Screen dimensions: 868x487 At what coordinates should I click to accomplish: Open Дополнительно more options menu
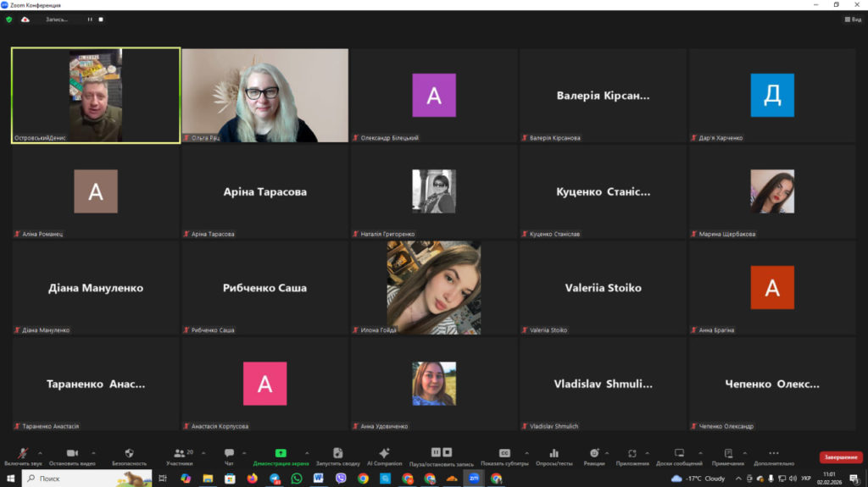[x=773, y=455]
